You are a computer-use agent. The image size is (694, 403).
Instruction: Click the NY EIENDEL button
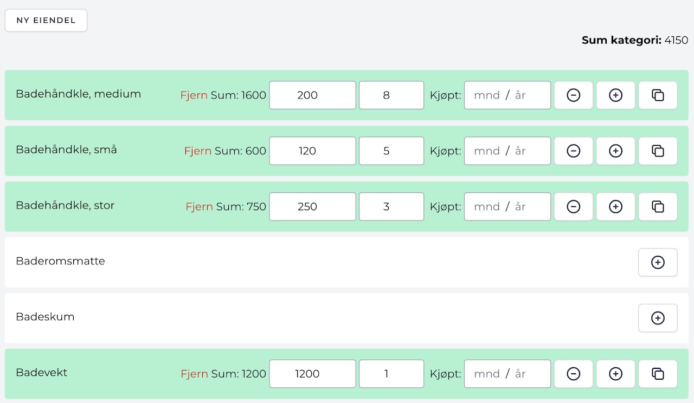click(x=46, y=21)
